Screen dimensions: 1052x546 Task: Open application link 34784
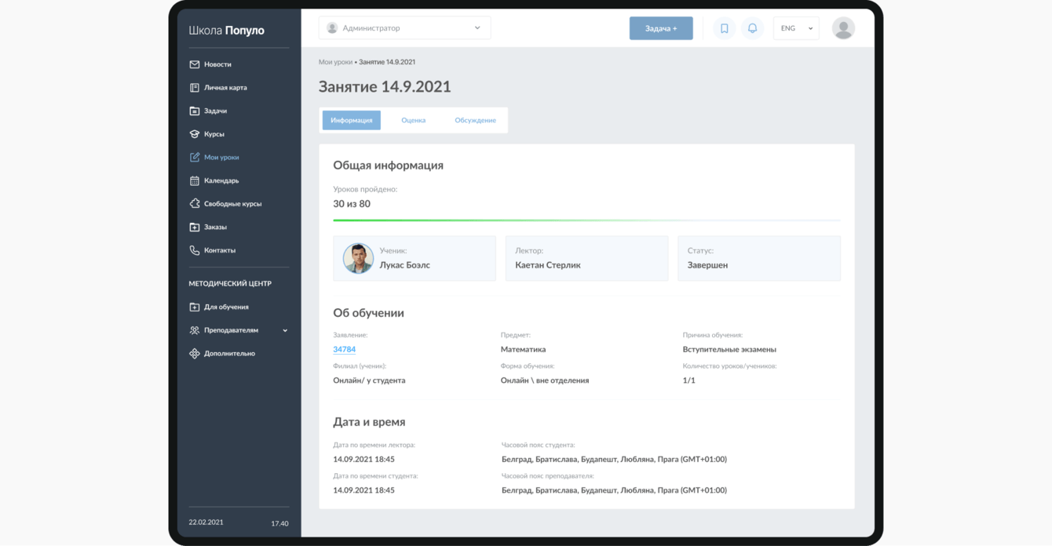tap(344, 350)
